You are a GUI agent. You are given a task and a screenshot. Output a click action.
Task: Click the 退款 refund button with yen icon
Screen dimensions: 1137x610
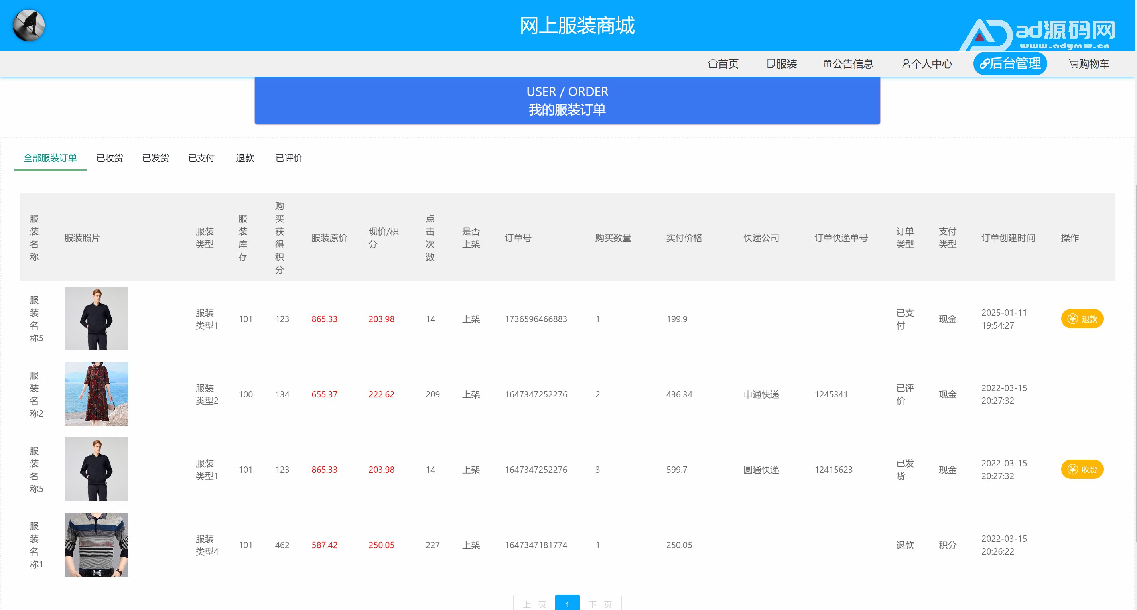point(1082,319)
